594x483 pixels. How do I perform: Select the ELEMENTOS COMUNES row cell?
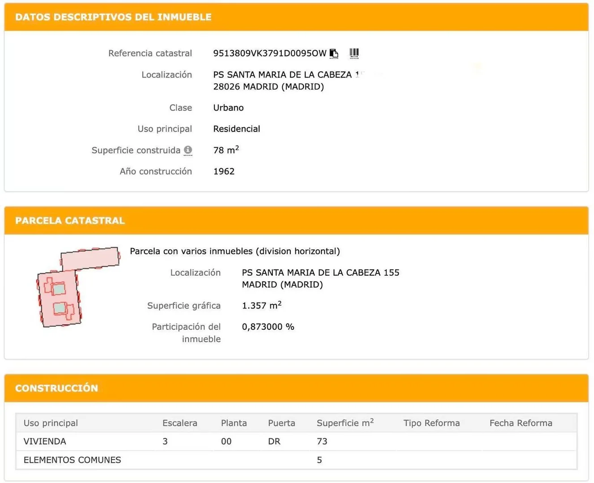(x=72, y=460)
